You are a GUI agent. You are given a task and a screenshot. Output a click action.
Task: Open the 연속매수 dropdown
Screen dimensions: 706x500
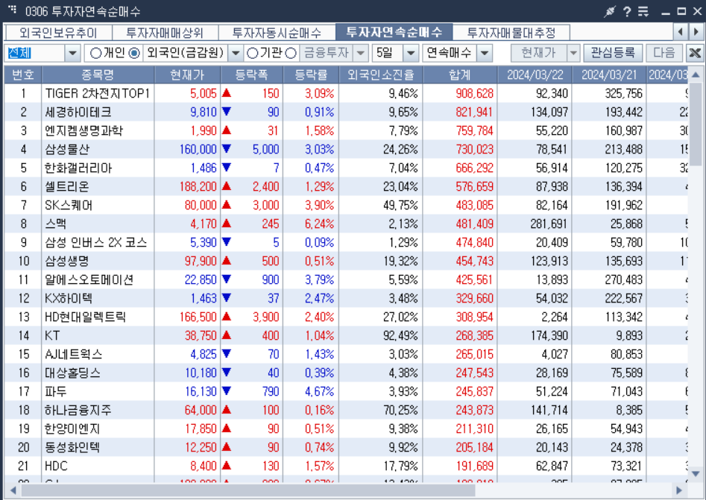pos(485,54)
